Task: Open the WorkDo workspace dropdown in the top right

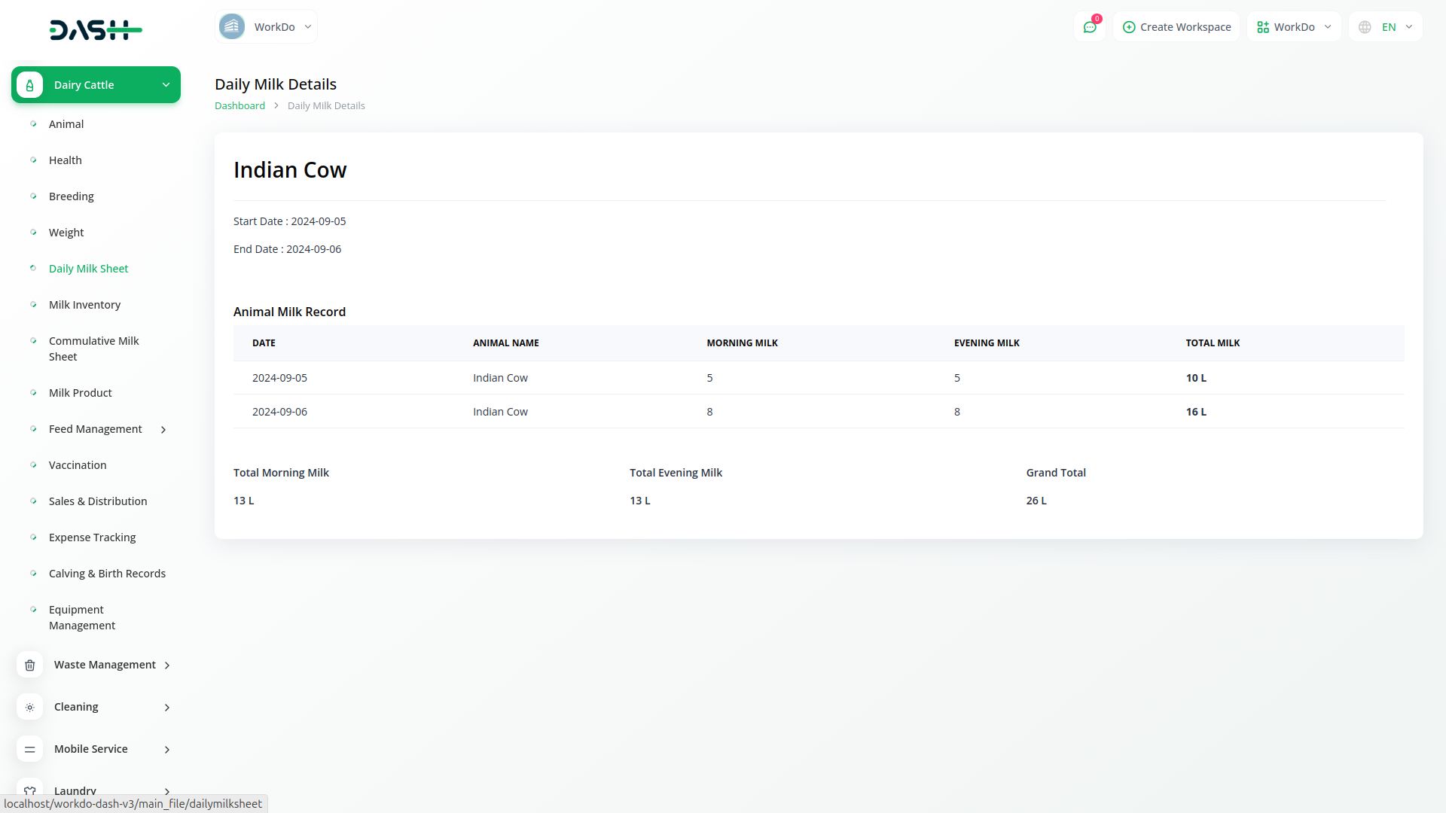Action: click(1294, 27)
